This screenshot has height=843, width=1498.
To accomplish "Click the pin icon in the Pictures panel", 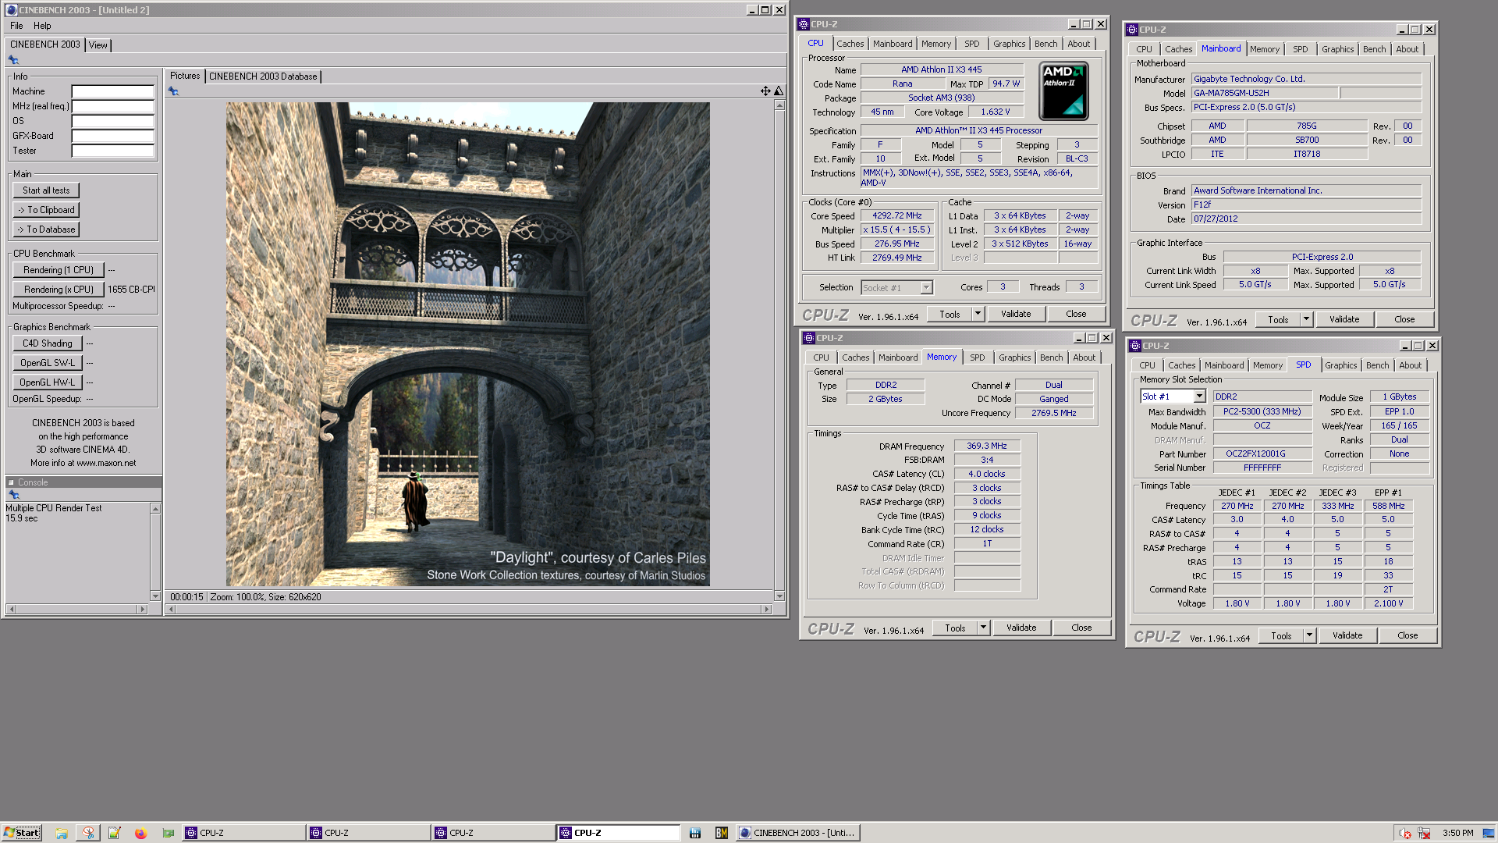I will click(x=173, y=91).
